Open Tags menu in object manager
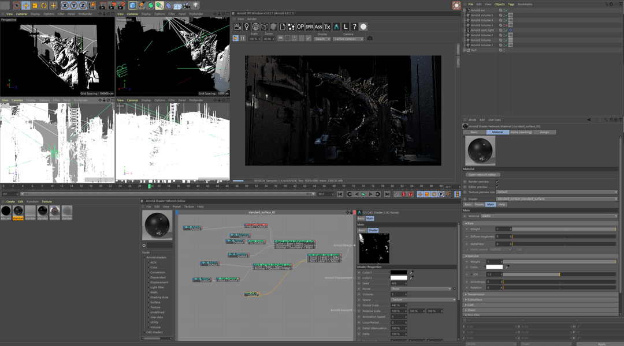The image size is (624, 346). coord(511,4)
